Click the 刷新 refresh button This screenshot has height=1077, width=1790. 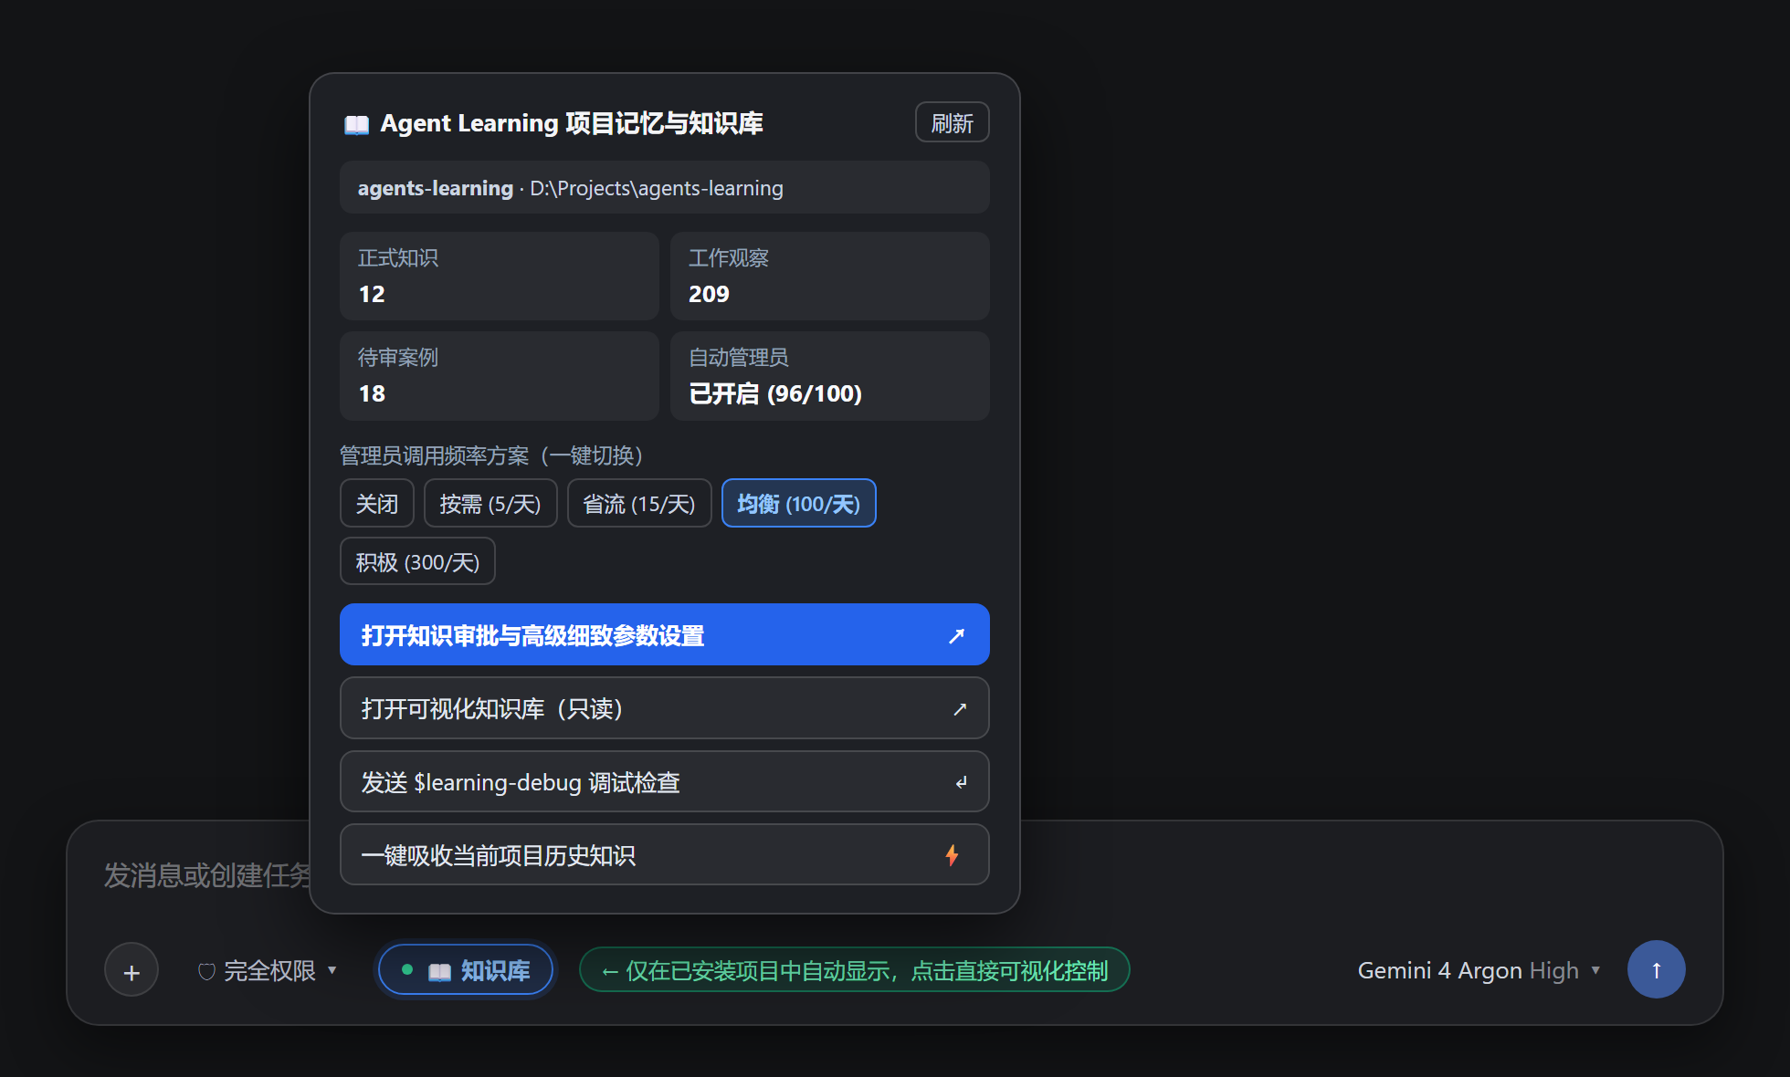[x=952, y=122]
